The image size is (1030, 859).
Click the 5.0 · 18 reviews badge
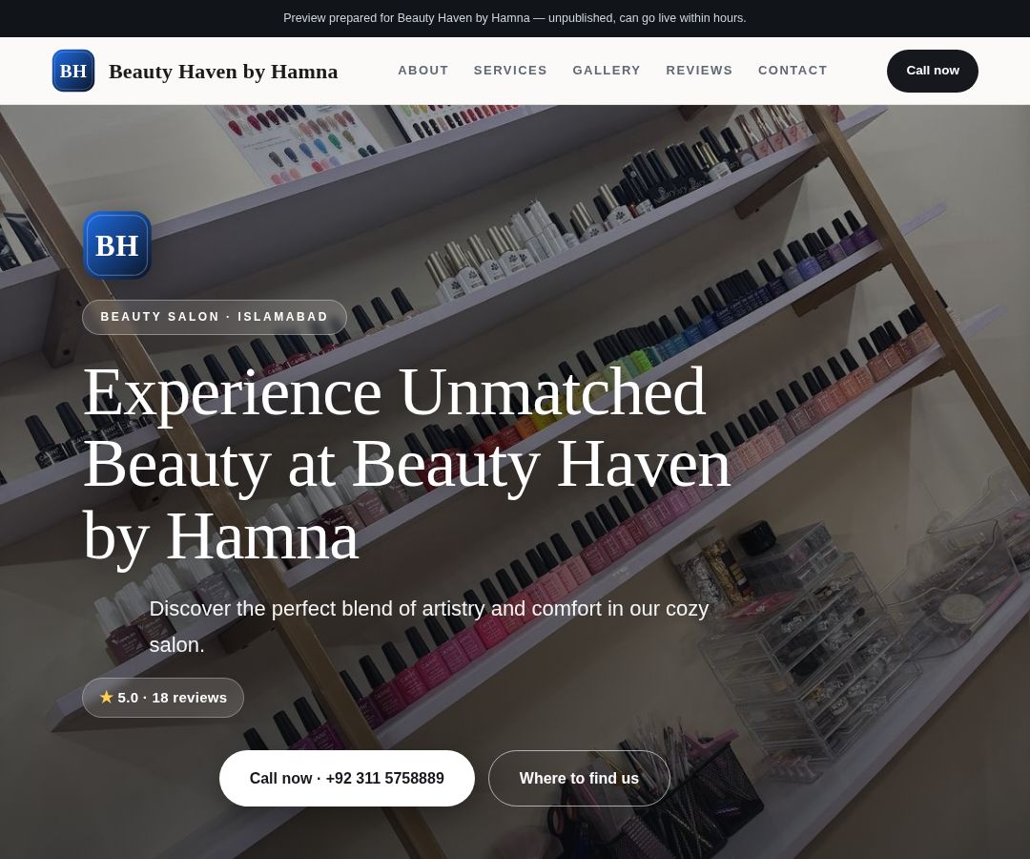point(163,698)
